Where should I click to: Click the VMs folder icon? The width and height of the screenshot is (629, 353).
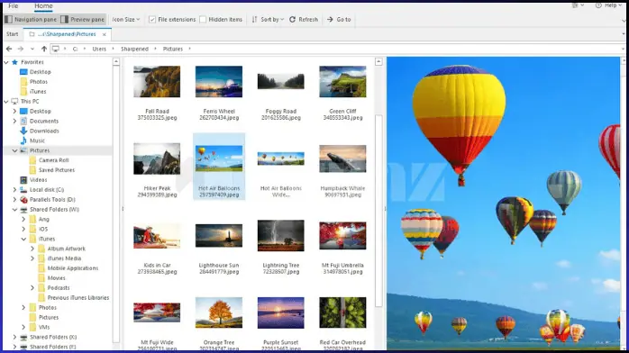click(32, 327)
